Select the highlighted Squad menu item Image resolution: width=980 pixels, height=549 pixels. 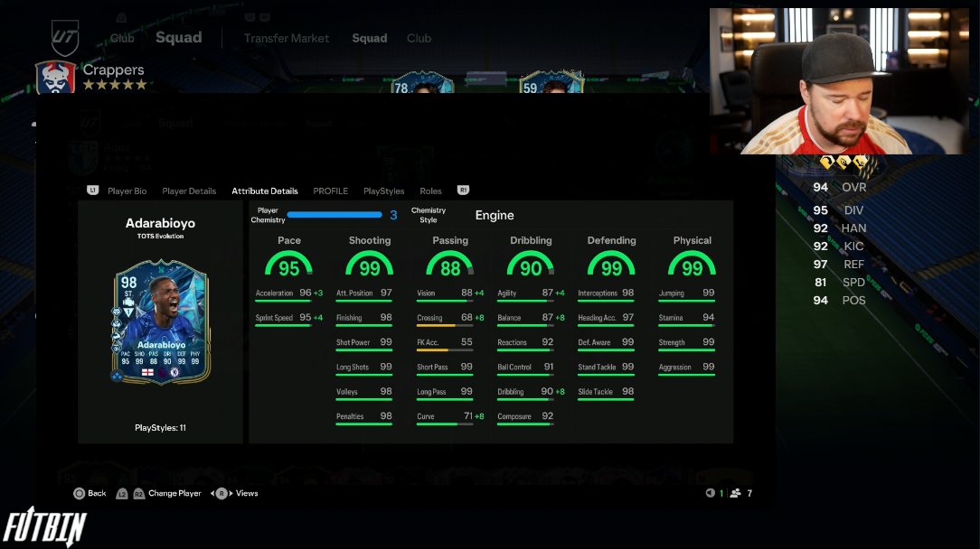(x=370, y=38)
